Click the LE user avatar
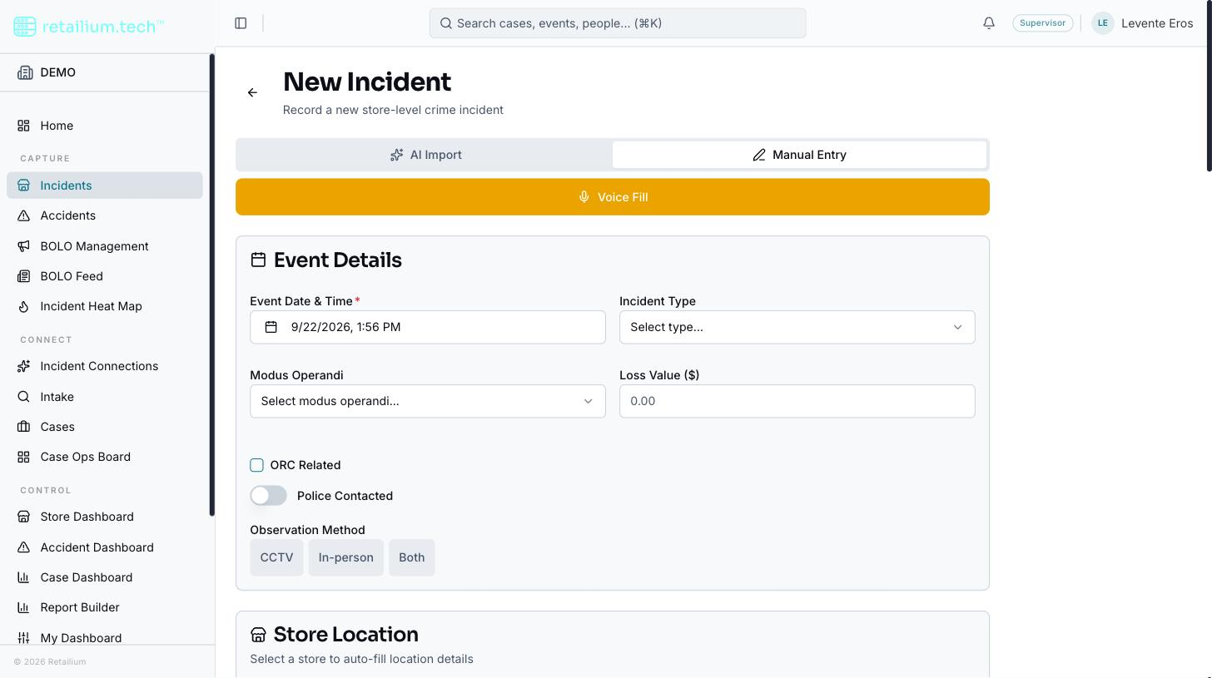 pyautogui.click(x=1102, y=23)
